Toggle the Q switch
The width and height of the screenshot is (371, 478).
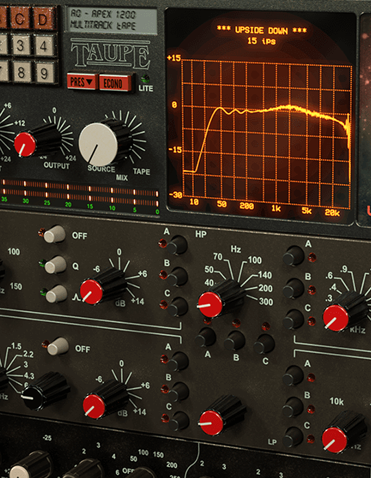55,264
